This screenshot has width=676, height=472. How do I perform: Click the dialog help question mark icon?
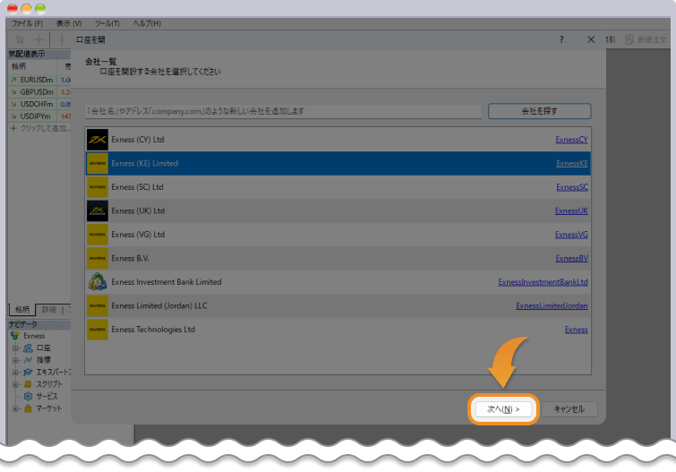point(561,40)
